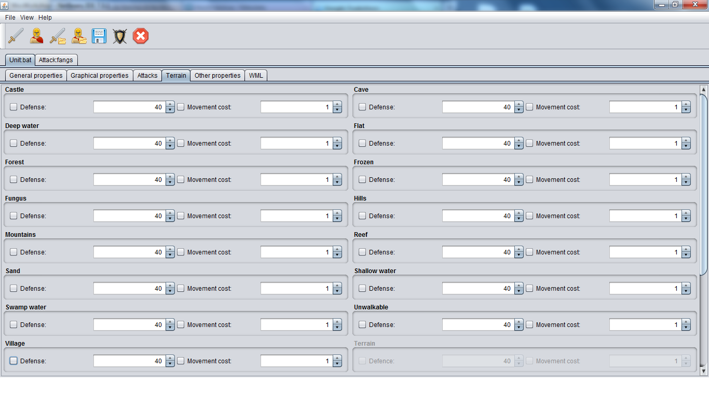Click the shield with crossed swords icon
The height and width of the screenshot is (398, 709).
(120, 36)
